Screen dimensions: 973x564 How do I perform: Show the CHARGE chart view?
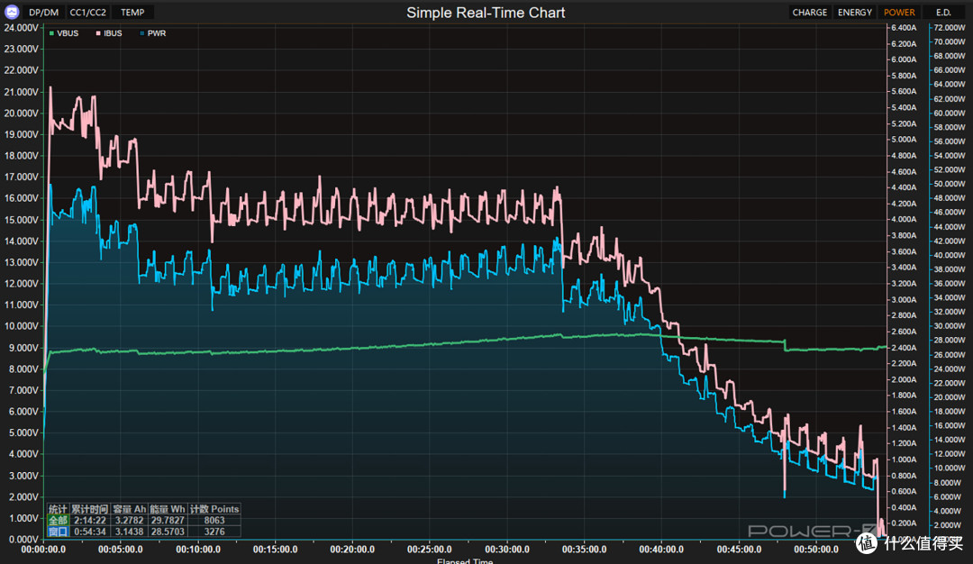[809, 13]
